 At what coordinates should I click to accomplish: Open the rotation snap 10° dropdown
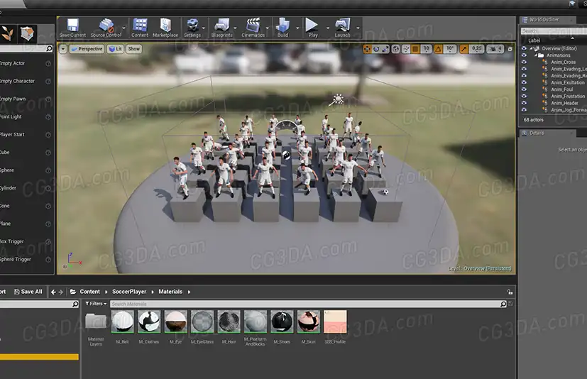[x=450, y=49]
